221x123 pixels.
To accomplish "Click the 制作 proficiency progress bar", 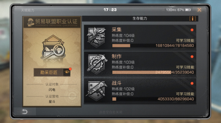I will (x=153, y=72).
